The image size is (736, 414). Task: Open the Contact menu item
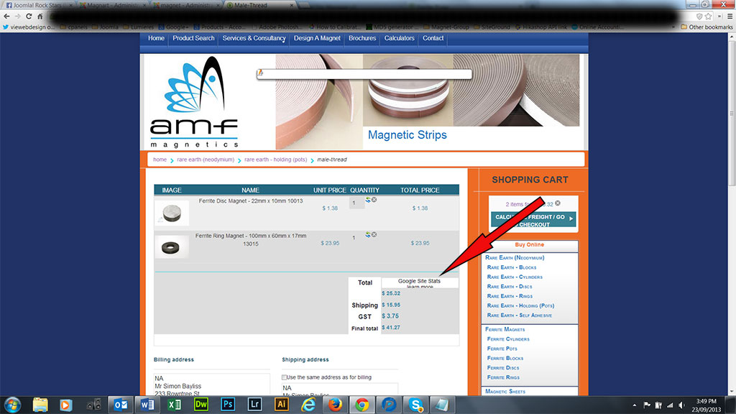click(433, 39)
